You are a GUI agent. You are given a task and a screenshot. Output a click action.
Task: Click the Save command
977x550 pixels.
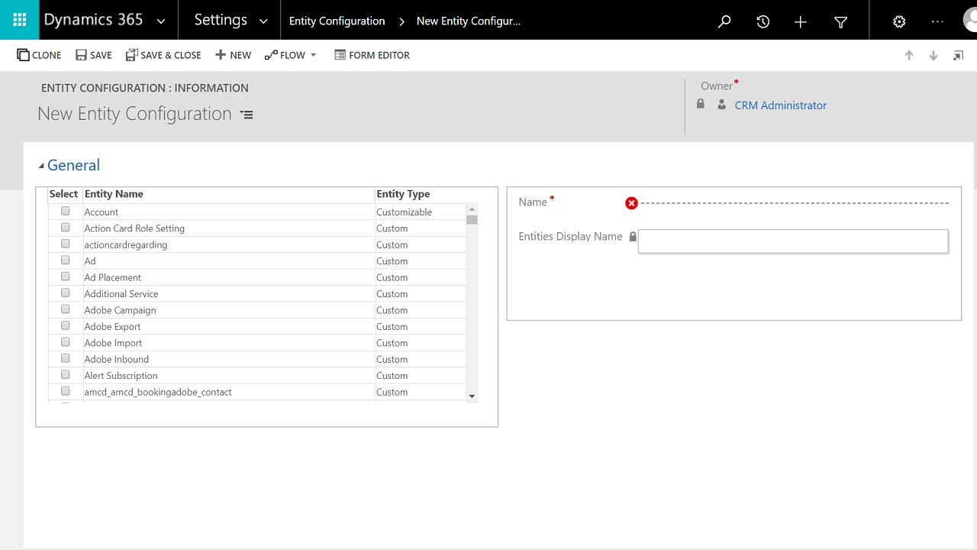tap(94, 55)
